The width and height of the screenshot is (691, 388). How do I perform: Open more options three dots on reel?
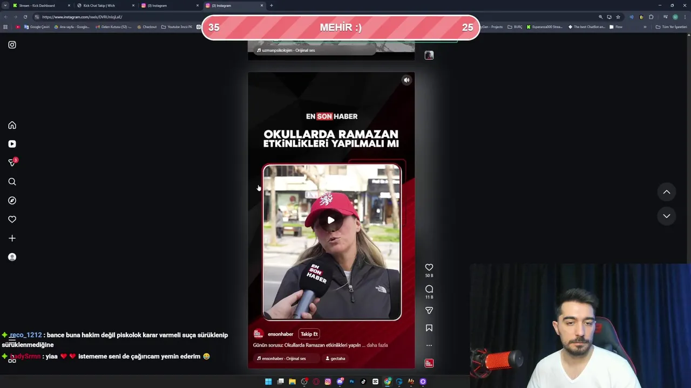[x=429, y=345]
